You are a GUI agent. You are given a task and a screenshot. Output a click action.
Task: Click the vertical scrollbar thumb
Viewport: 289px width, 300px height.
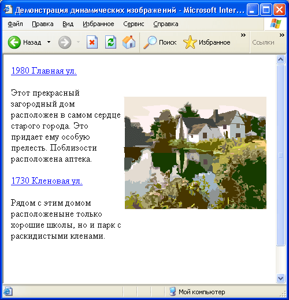[x=280, y=155]
